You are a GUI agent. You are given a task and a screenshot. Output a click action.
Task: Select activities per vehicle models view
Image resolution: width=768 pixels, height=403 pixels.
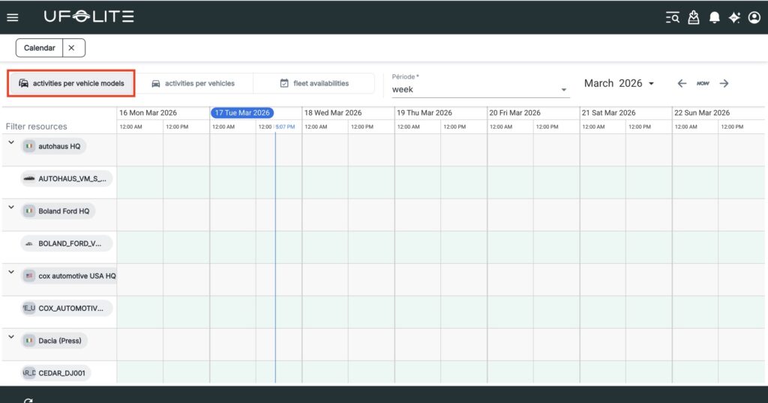(71, 83)
